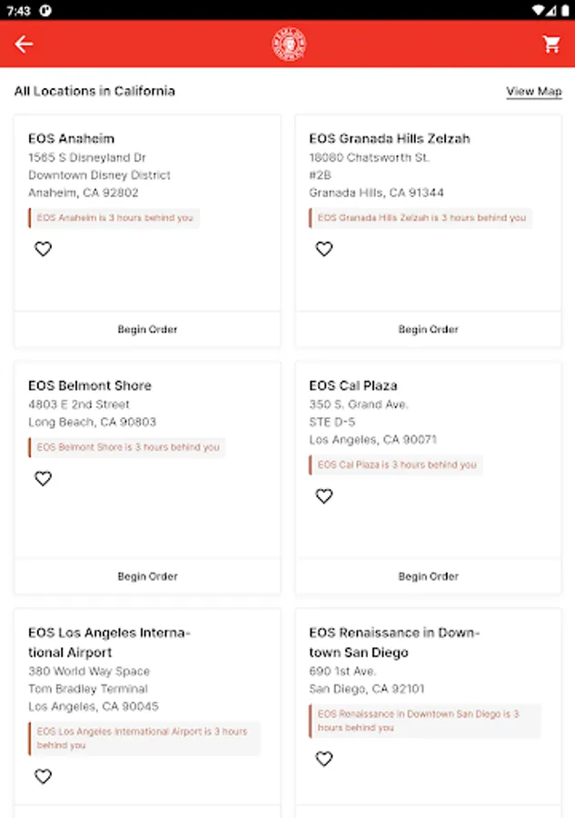Favorite EOS Anaheim with the heart
This screenshot has height=818, width=575.
(44, 249)
